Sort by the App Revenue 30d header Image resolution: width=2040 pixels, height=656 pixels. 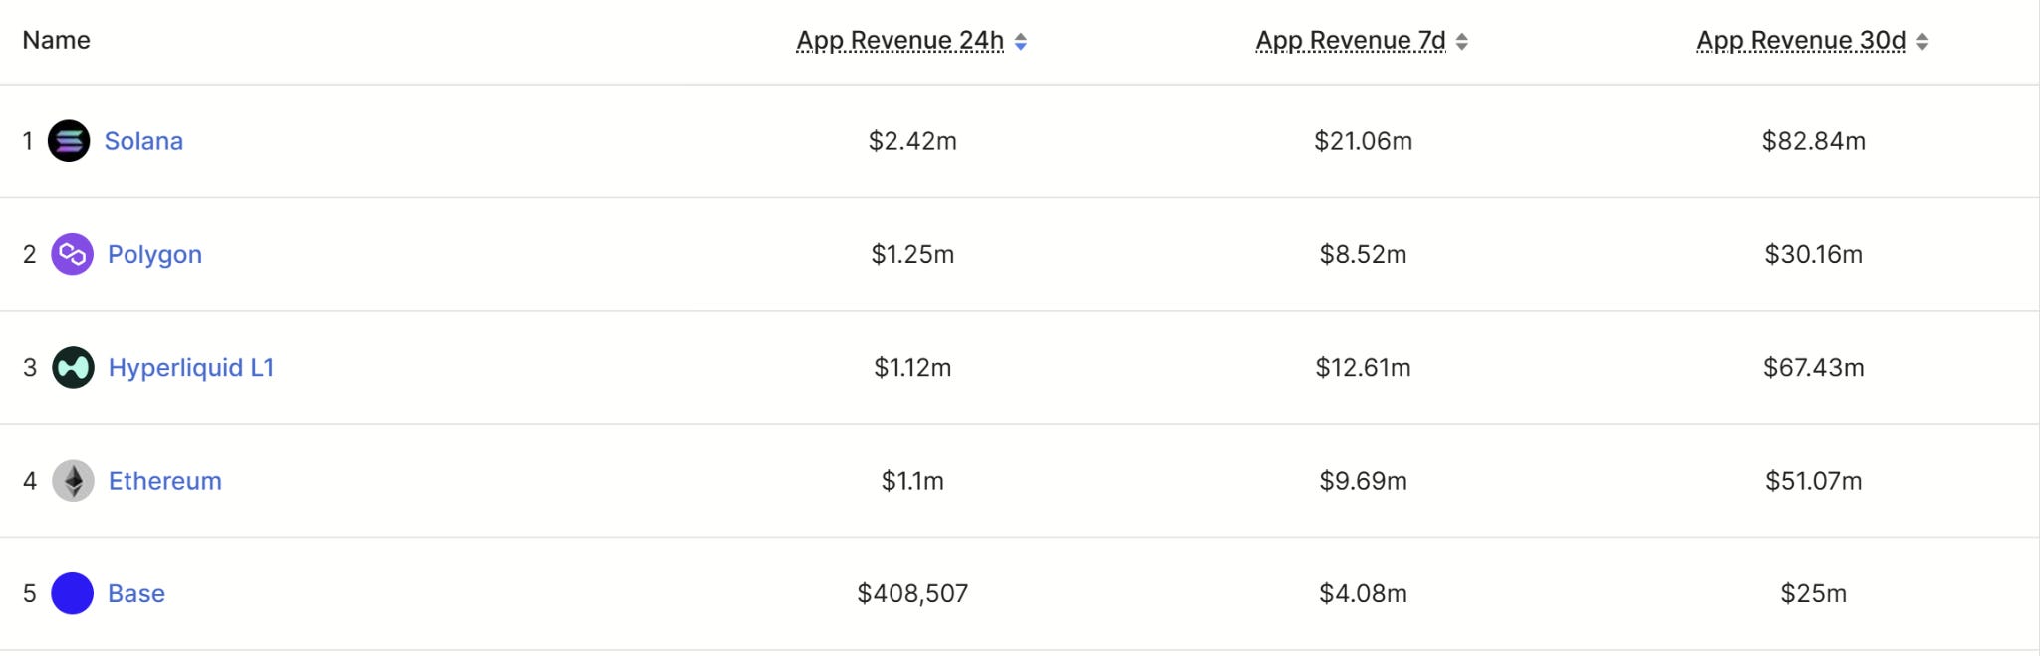click(x=1801, y=41)
